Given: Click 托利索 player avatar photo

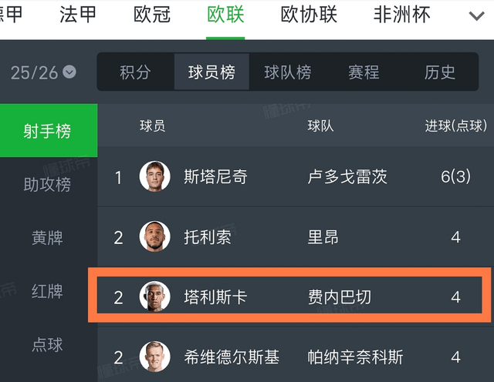Looking at the screenshot, I should (x=154, y=237).
